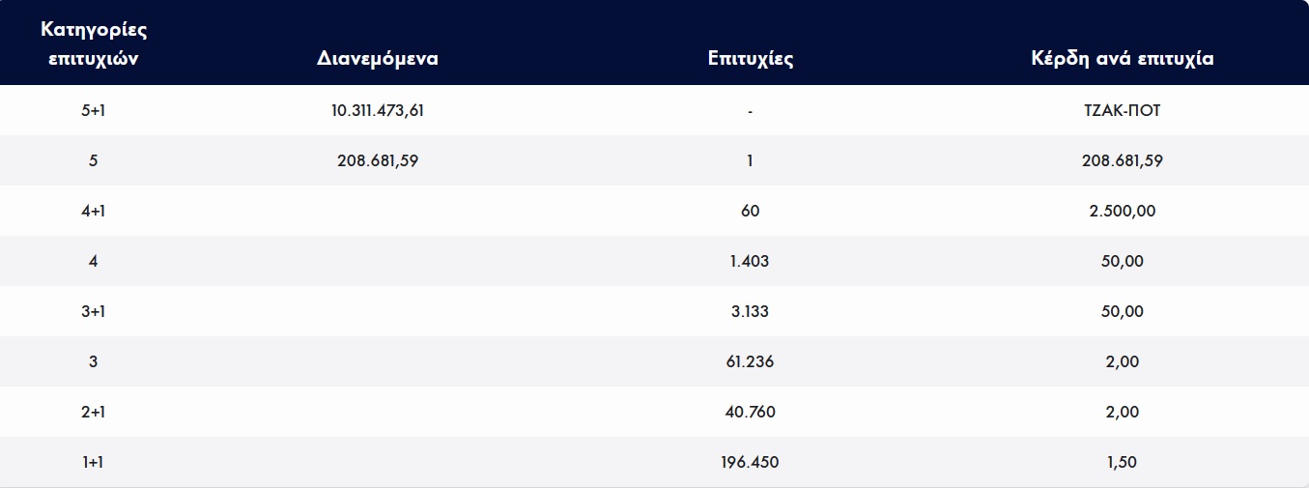Screen dimensions: 1309x488
Task: Click the ΤΖΑΚ-ΠΟΤ cell
Action: click(x=1122, y=110)
